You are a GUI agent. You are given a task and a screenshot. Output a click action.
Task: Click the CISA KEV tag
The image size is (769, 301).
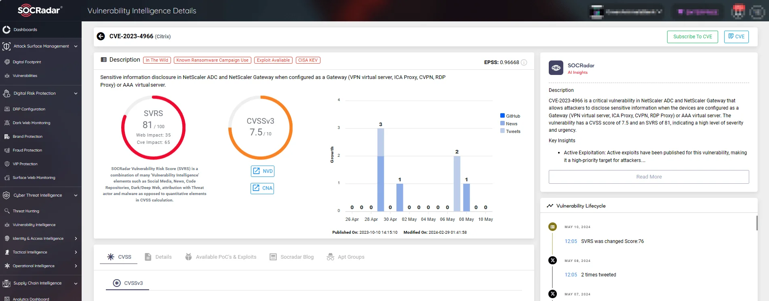(x=308, y=60)
